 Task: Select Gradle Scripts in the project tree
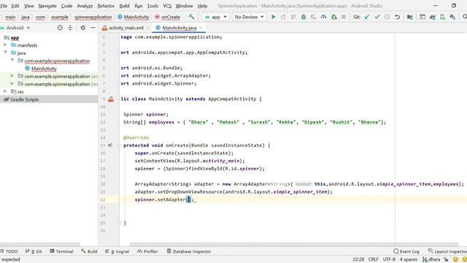[24, 99]
